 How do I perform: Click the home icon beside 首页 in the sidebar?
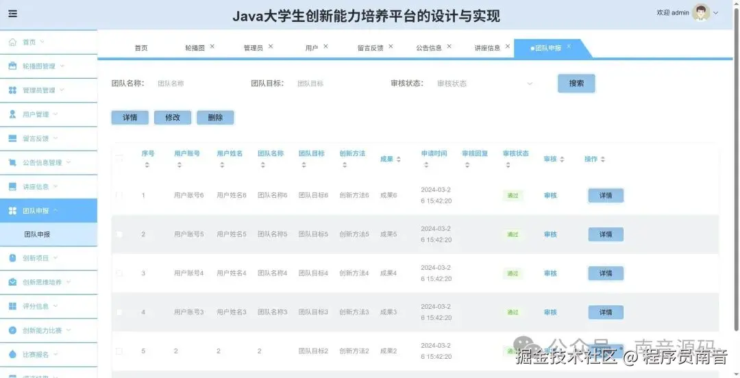coord(13,42)
